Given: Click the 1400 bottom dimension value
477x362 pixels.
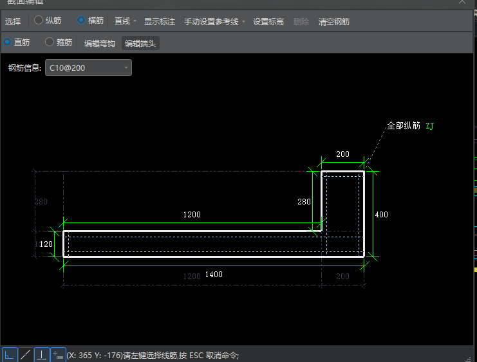Looking at the screenshot, I should pos(214,275).
